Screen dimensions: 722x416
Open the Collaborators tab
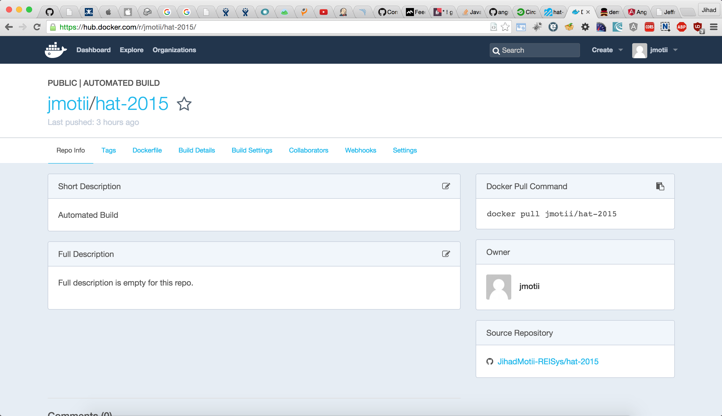309,150
